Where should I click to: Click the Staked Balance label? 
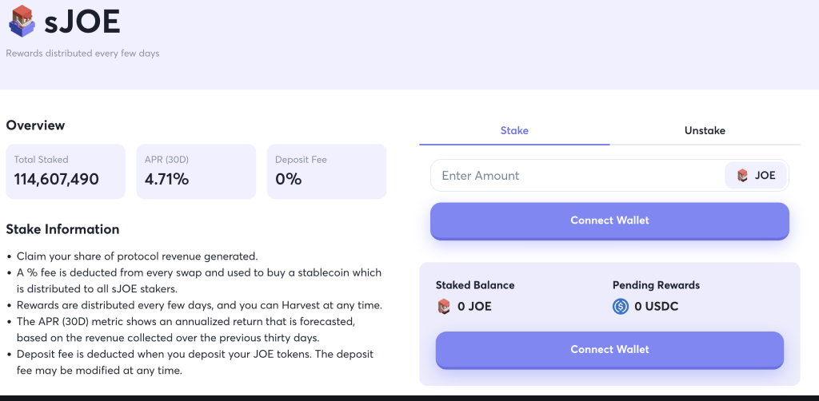pyautogui.click(x=475, y=285)
